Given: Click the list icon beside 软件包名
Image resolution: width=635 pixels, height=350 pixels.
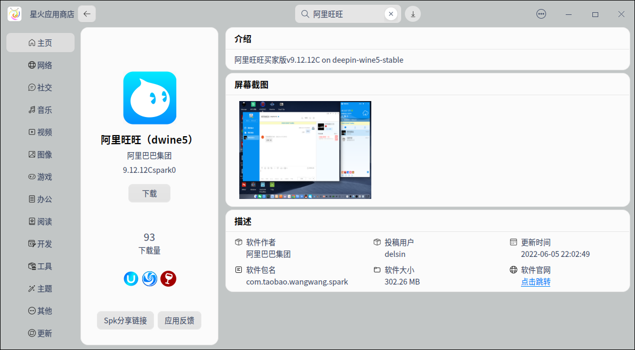Looking at the screenshot, I should 239,270.
